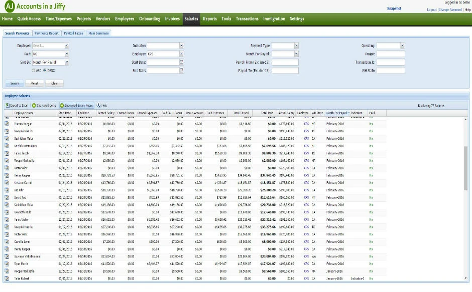
Task: Open the Reports menu
Action: (210, 19)
